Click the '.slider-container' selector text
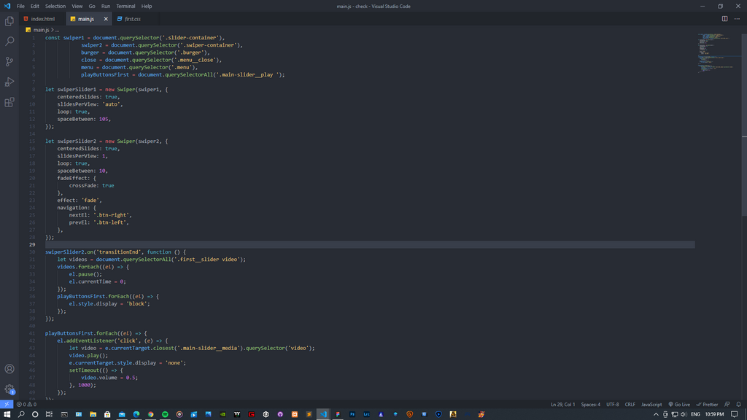 [x=192, y=38]
